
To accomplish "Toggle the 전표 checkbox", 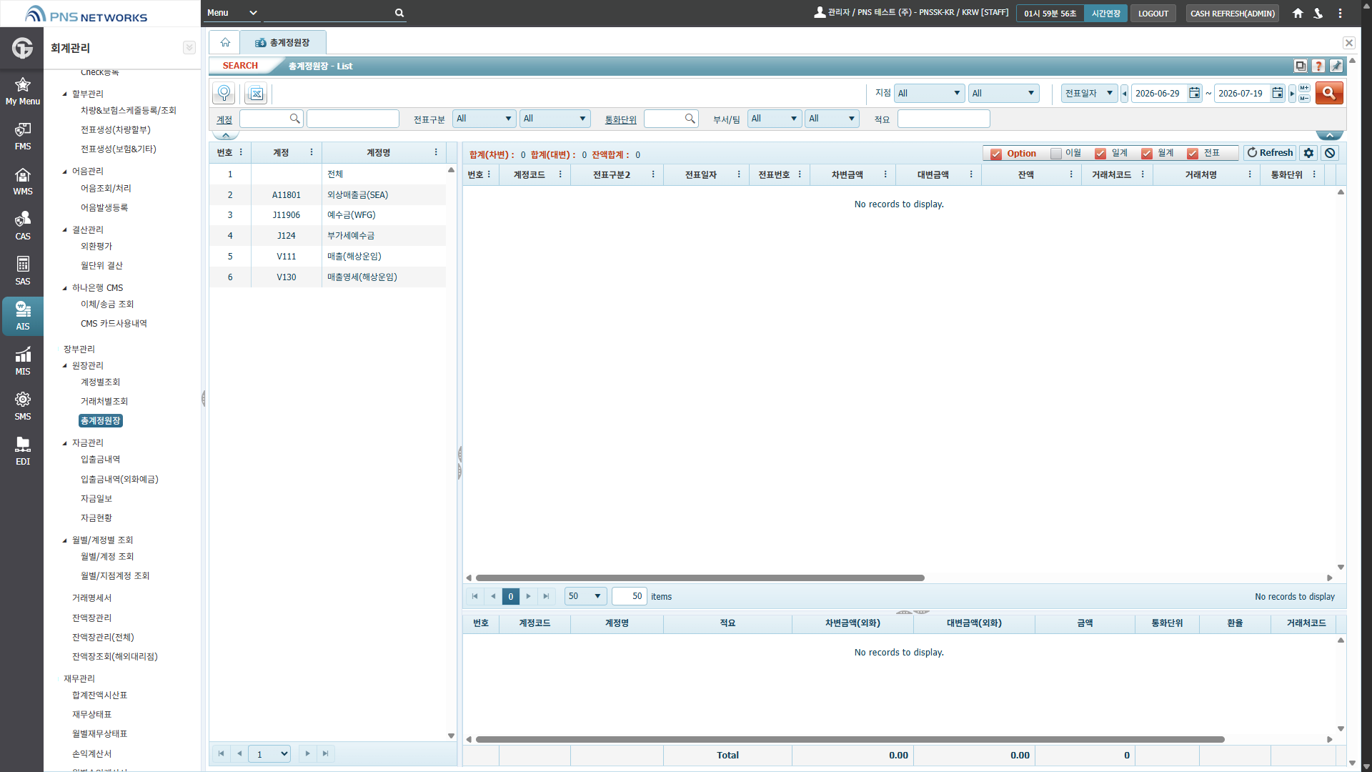I will point(1193,154).
